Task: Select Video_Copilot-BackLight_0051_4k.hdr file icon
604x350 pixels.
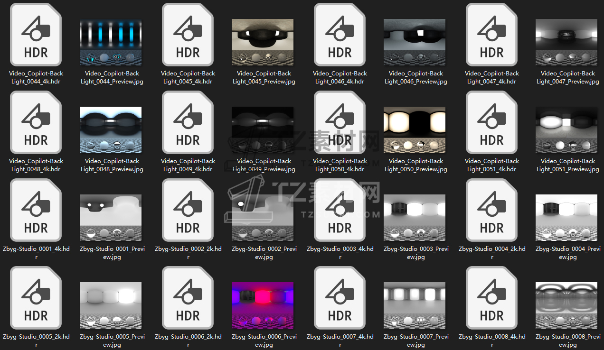Action: pos(492,122)
